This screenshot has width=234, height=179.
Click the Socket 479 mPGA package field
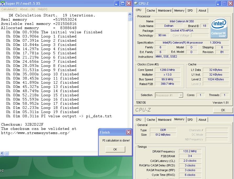point(182,30)
